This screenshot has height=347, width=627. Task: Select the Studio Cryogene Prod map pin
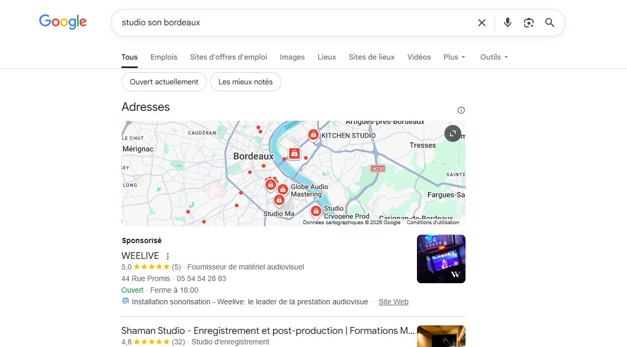click(x=316, y=211)
